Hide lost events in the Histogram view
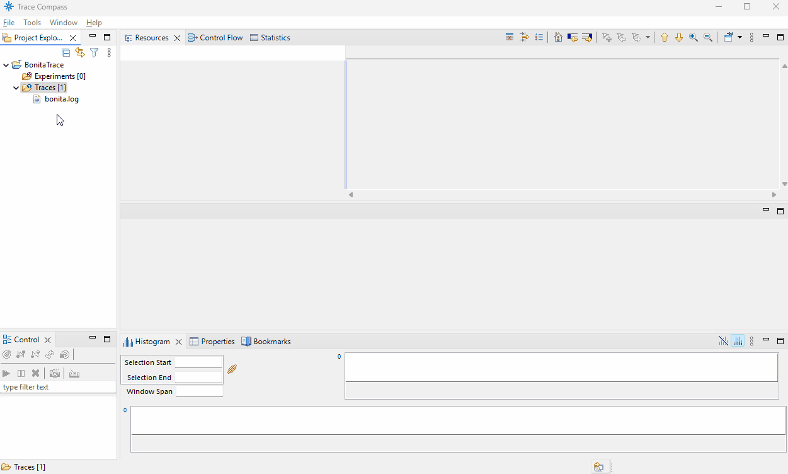Viewport: 788px width, 474px height. 723,340
